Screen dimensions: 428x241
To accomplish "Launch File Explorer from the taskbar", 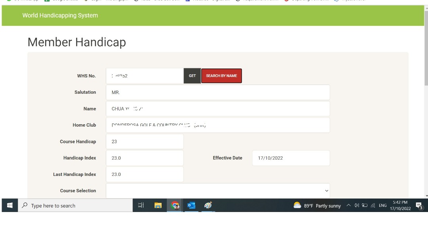I will tap(158, 205).
